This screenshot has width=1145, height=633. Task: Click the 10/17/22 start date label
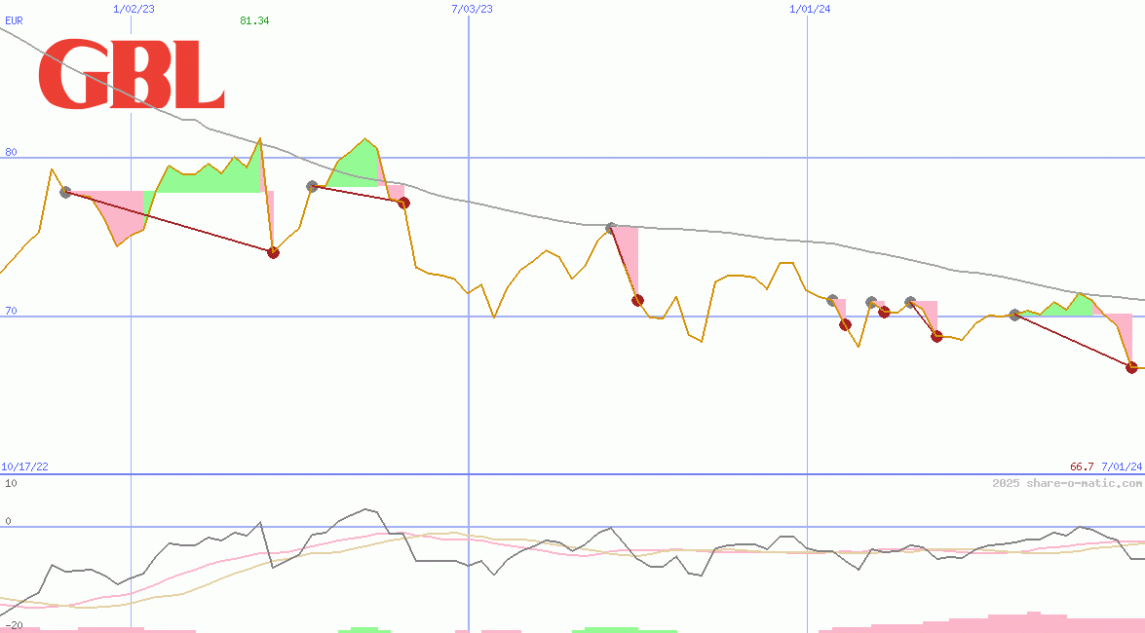24,466
